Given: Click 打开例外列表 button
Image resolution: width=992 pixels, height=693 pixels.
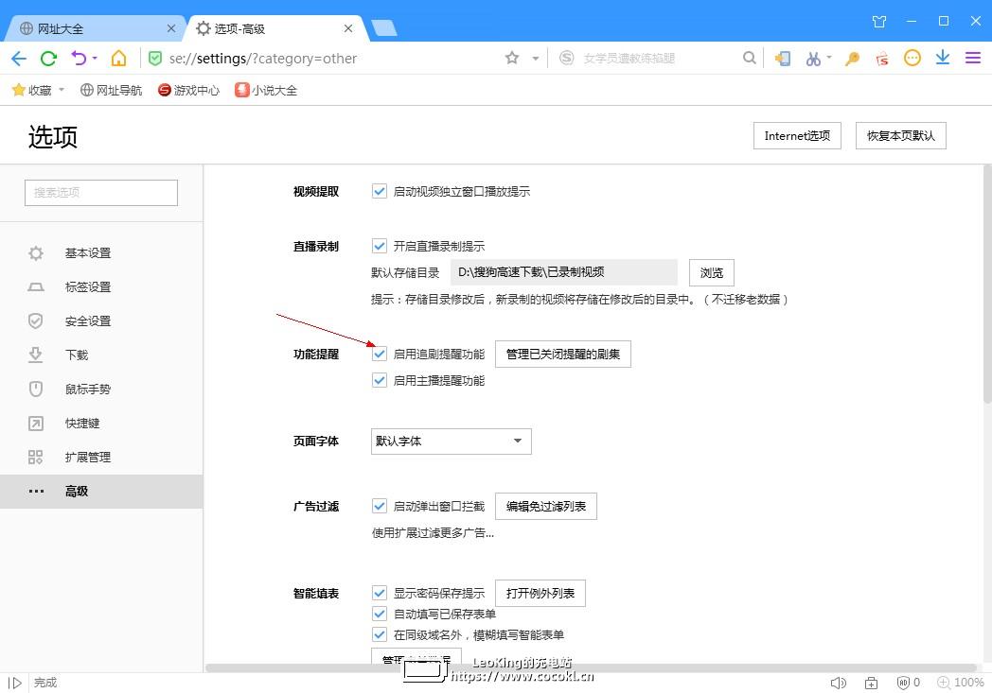Looking at the screenshot, I should (540, 594).
